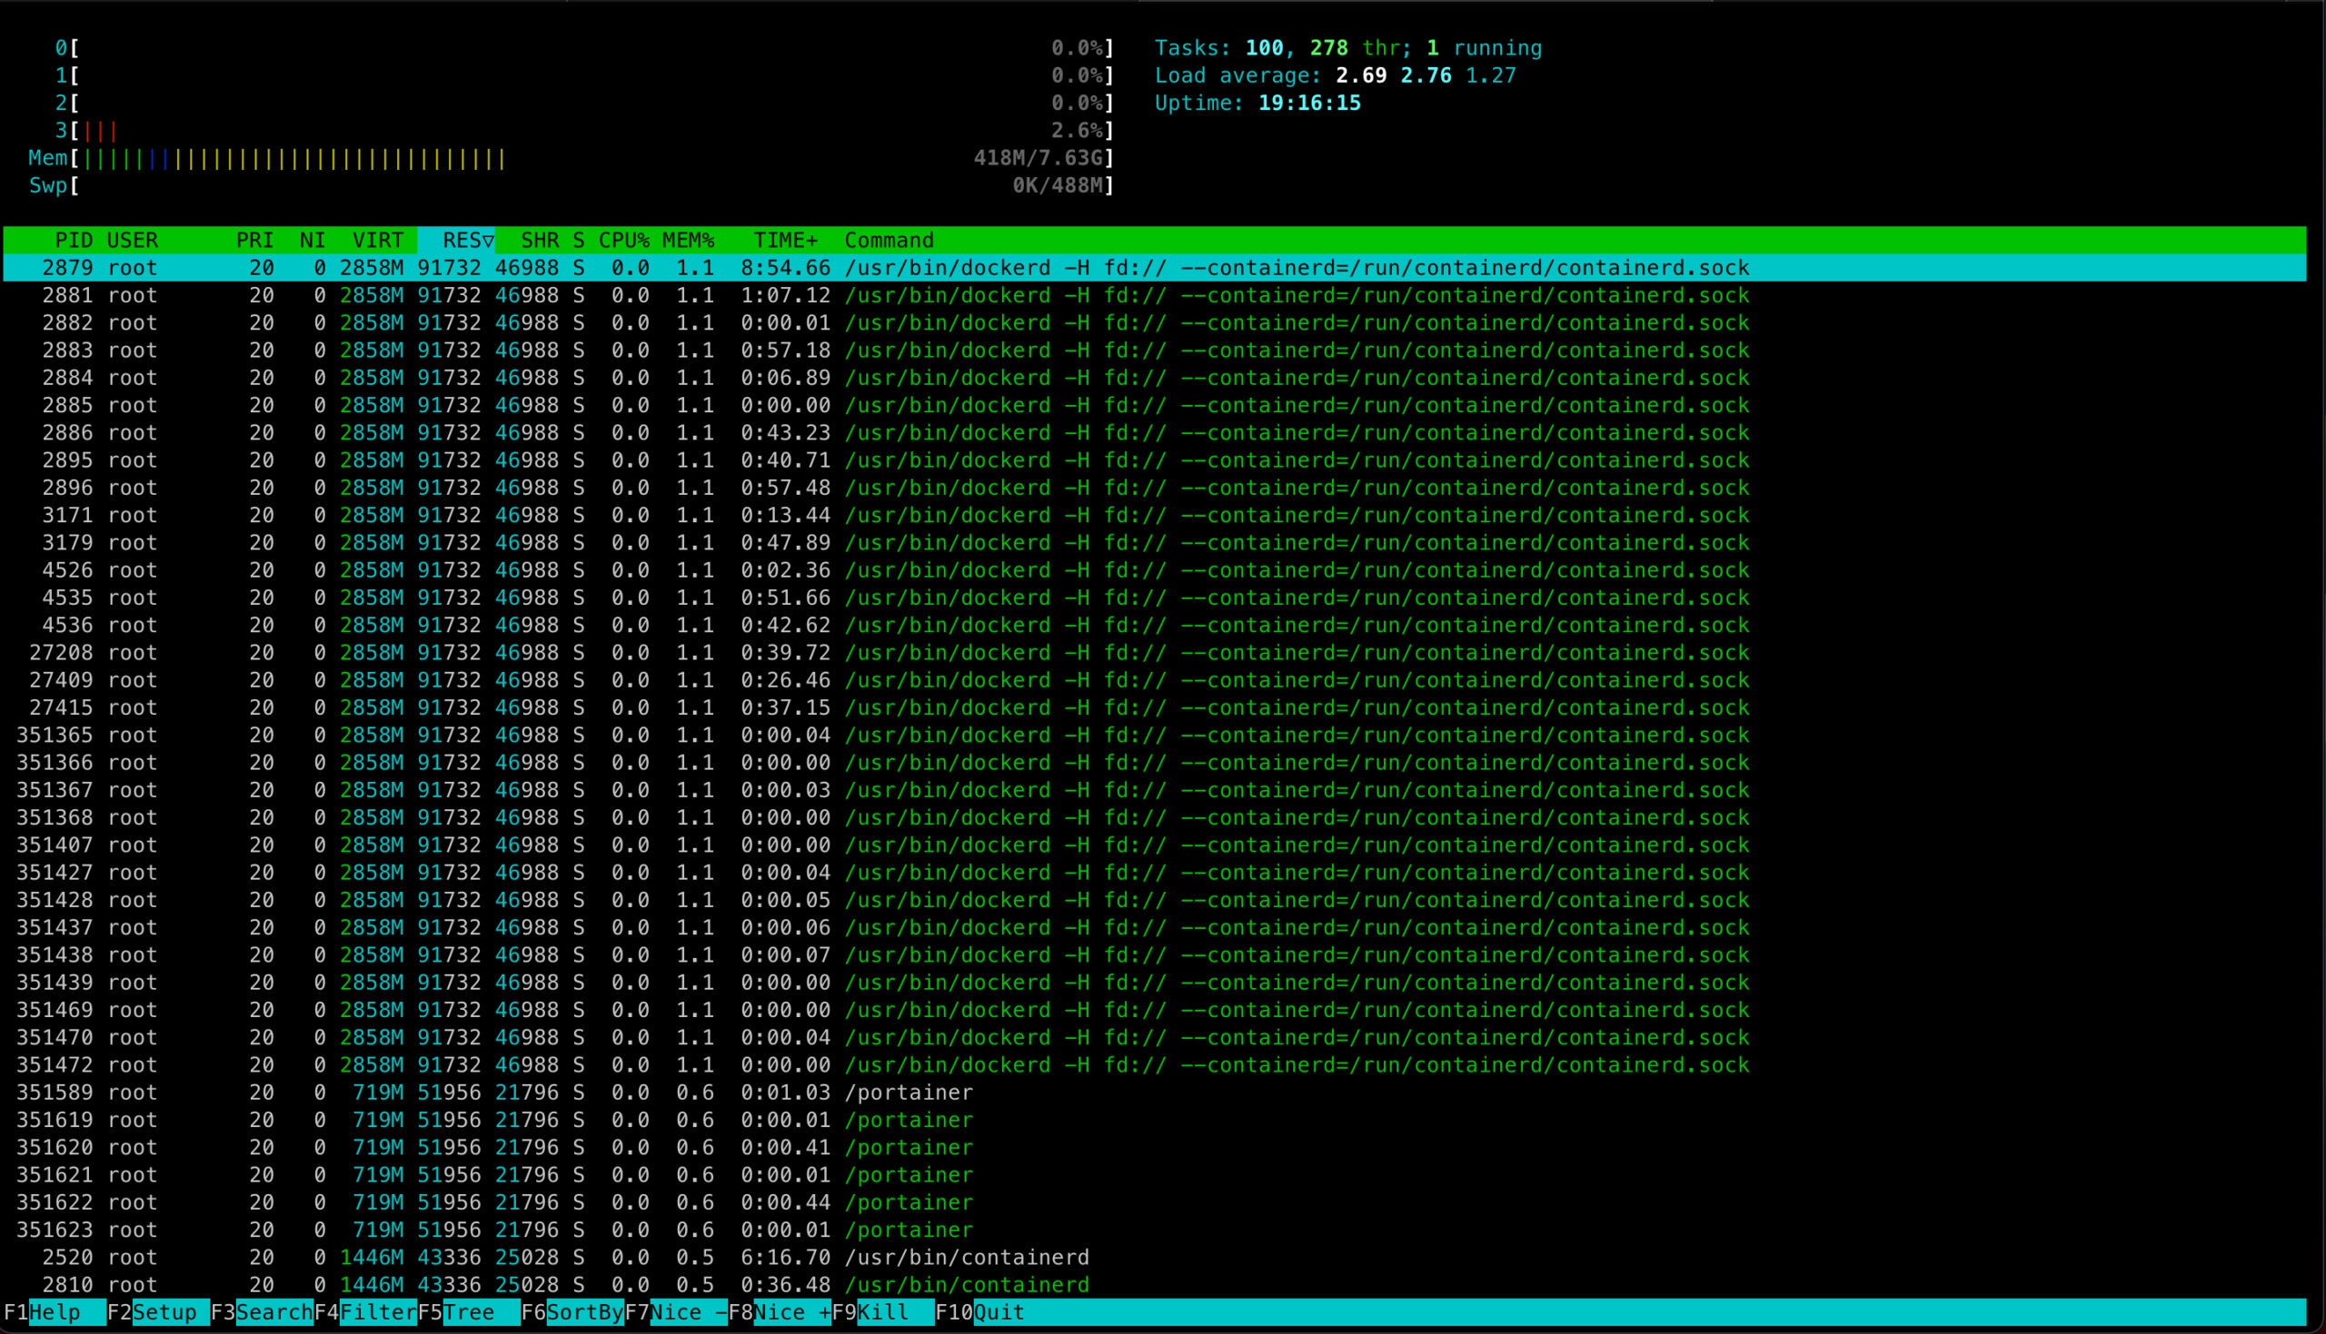The width and height of the screenshot is (2326, 1334).
Task: Sort by the NI column header
Action: point(313,240)
